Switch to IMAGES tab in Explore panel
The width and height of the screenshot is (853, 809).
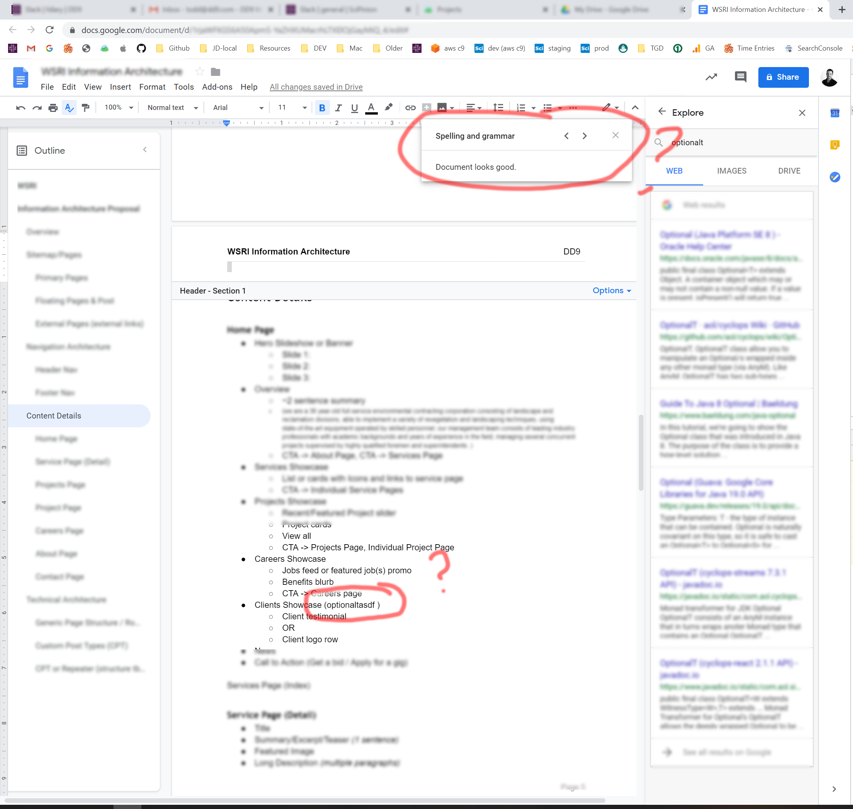(x=730, y=170)
